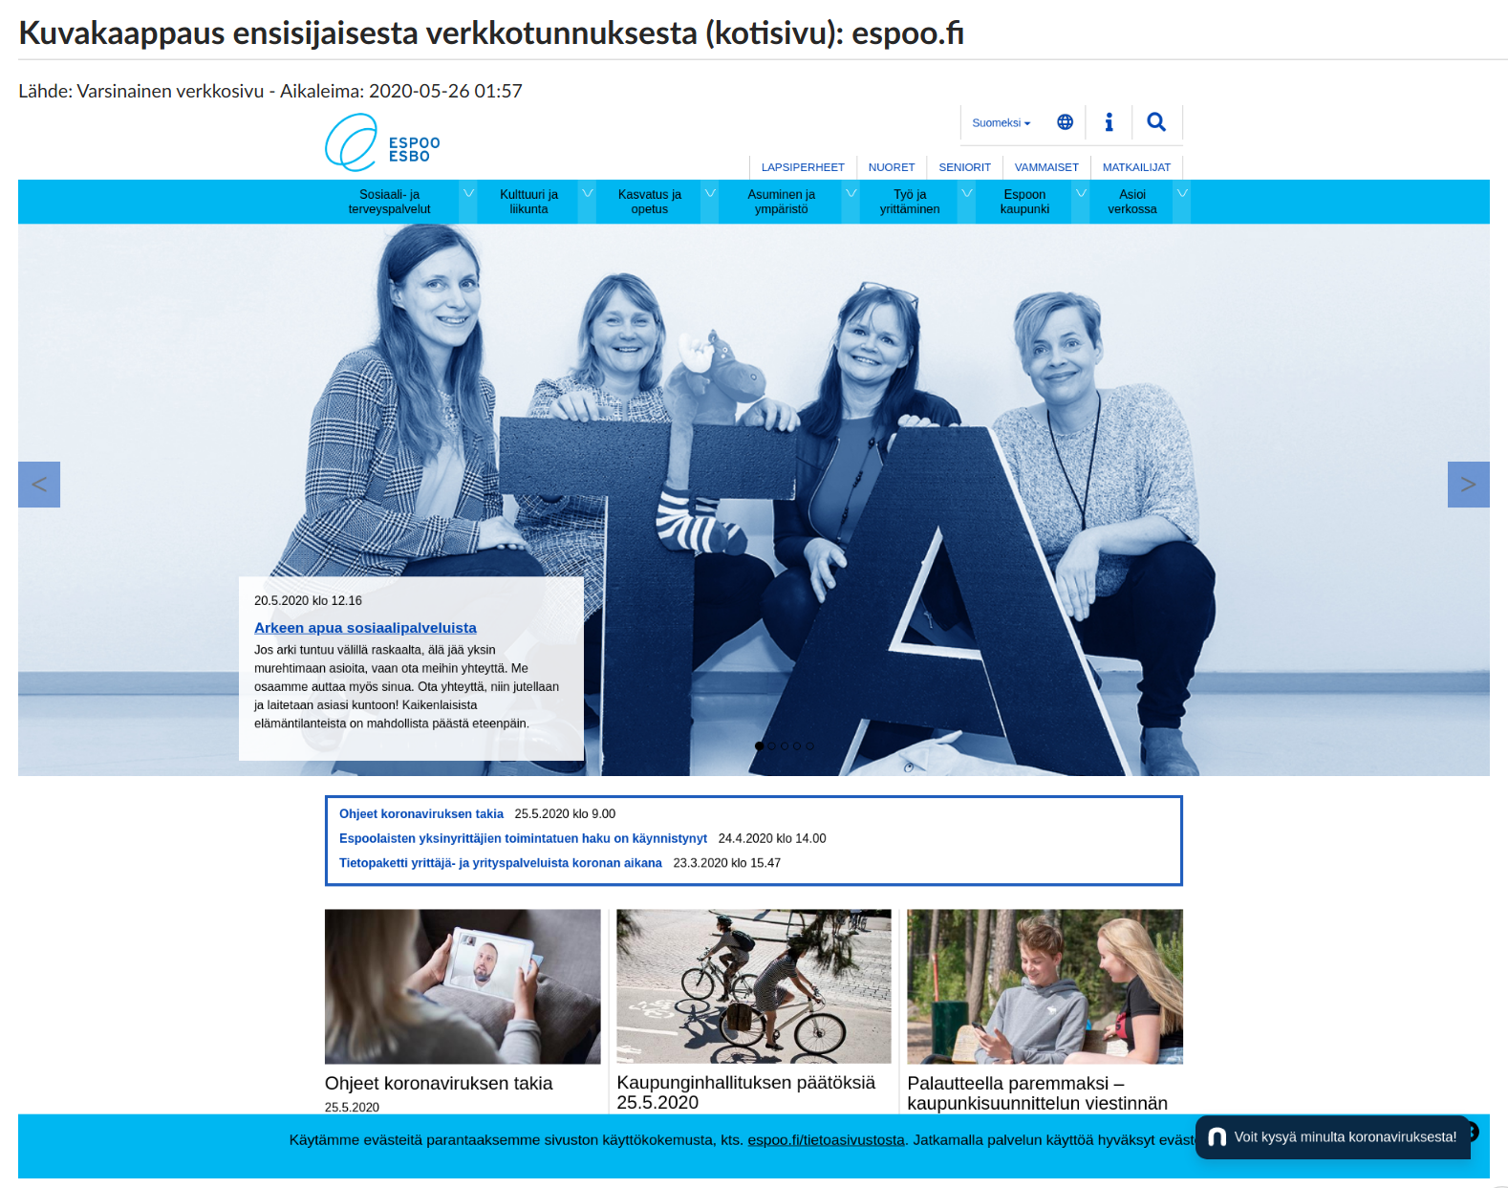This screenshot has height=1188, width=1508.
Task: Expand Sosiaali- ja terveyspalvelut submenu arrow
Action: 468,194
